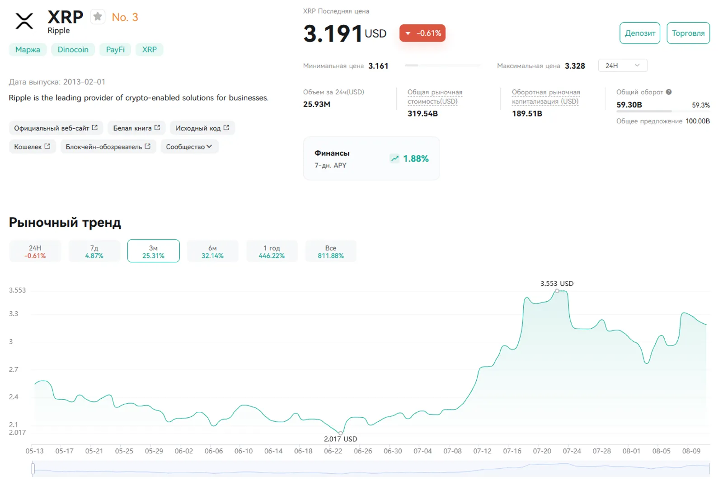Open the Финансы 7-дн. APY card
This screenshot has width=723, height=485.
click(x=371, y=159)
